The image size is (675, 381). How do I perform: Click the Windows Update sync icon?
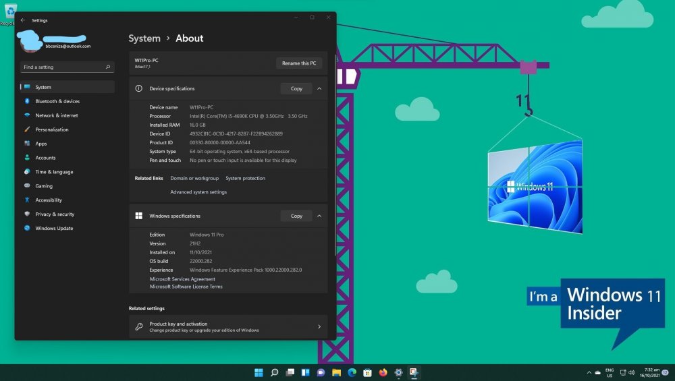(x=27, y=229)
